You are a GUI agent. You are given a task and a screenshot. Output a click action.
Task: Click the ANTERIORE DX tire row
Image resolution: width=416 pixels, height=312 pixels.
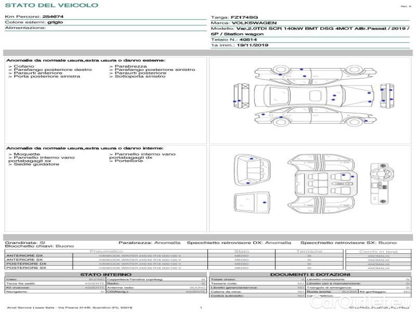pyautogui.click(x=25, y=256)
